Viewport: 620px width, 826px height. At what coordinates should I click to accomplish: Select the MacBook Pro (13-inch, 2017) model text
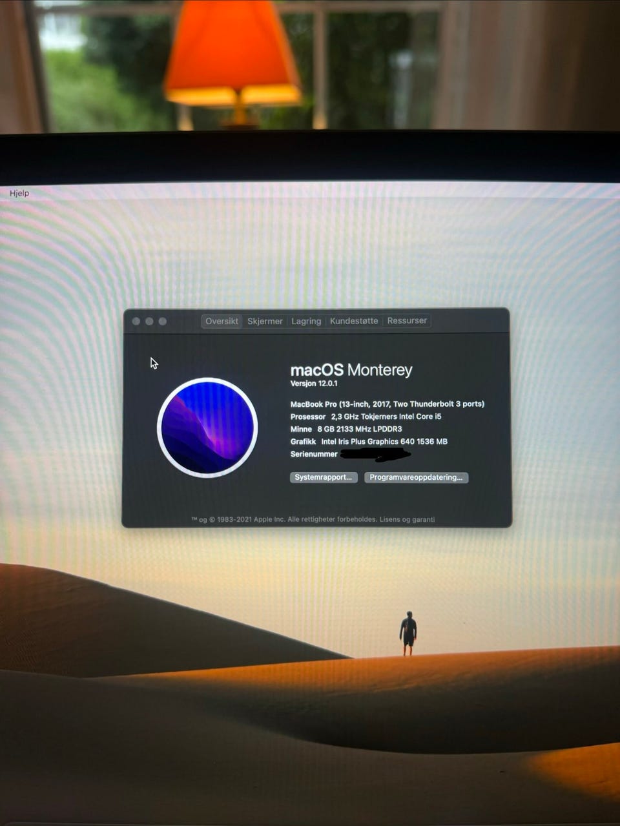coord(387,404)
